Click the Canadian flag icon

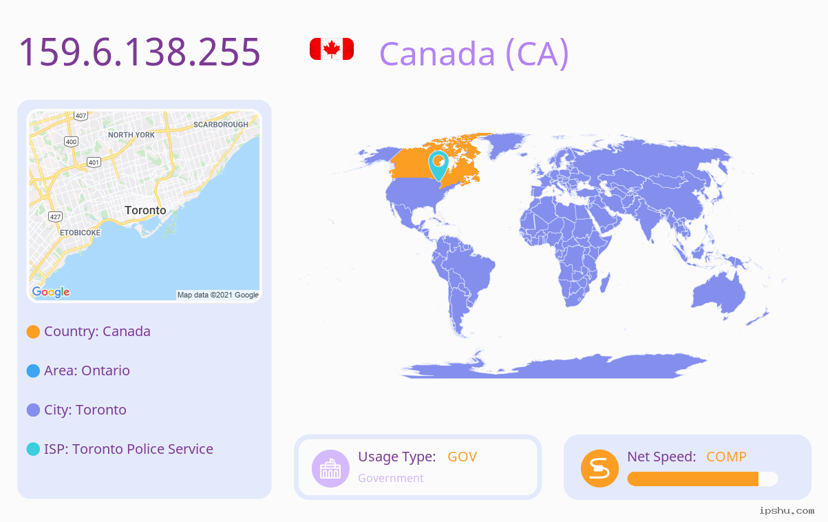click(332, 49)
